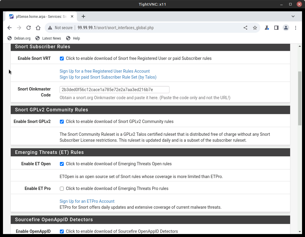Open the Latest News bookmark

pyautogui.click(x=48, y=38)
